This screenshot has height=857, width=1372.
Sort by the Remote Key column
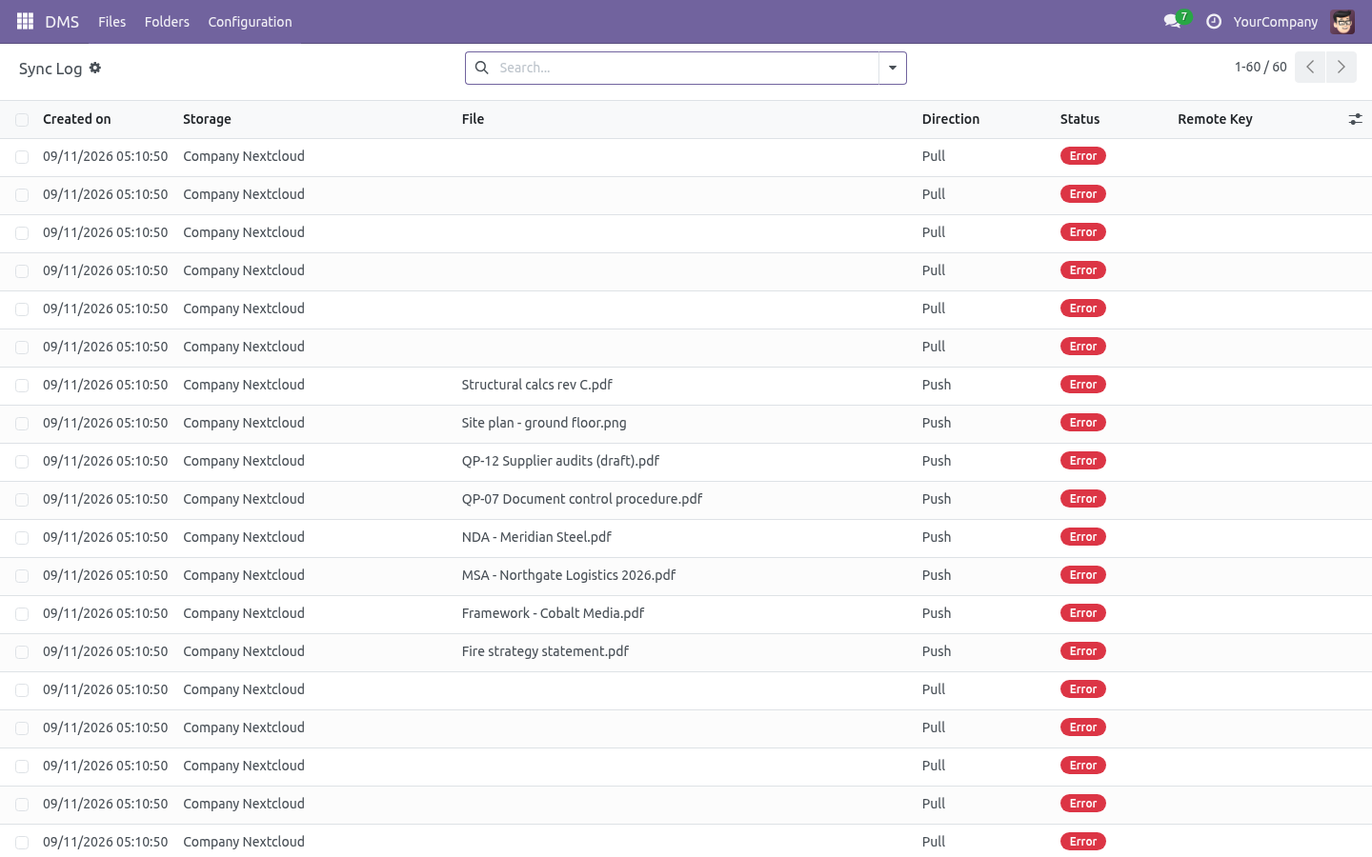(1215, 119)
